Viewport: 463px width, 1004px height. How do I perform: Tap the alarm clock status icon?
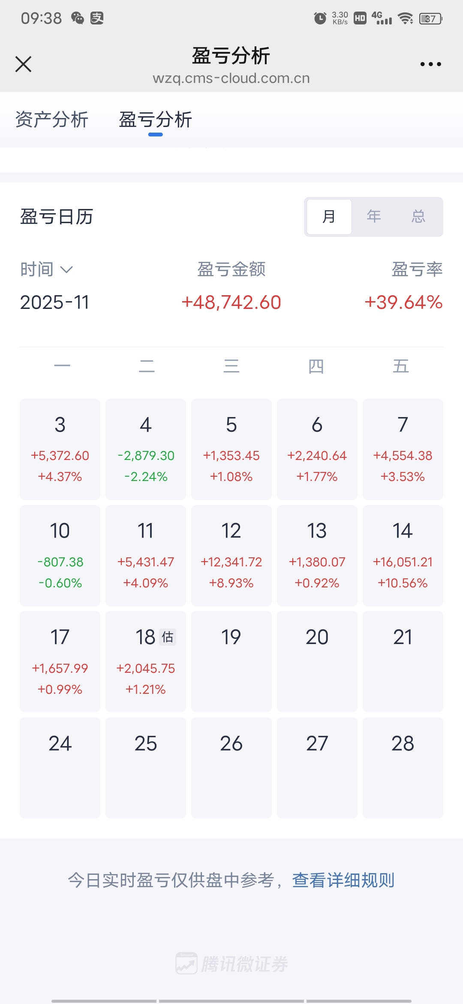click(320, 18)
